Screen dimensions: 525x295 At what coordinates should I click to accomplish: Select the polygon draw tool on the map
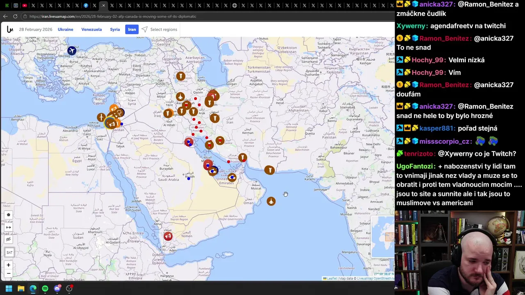pos(9,215)
